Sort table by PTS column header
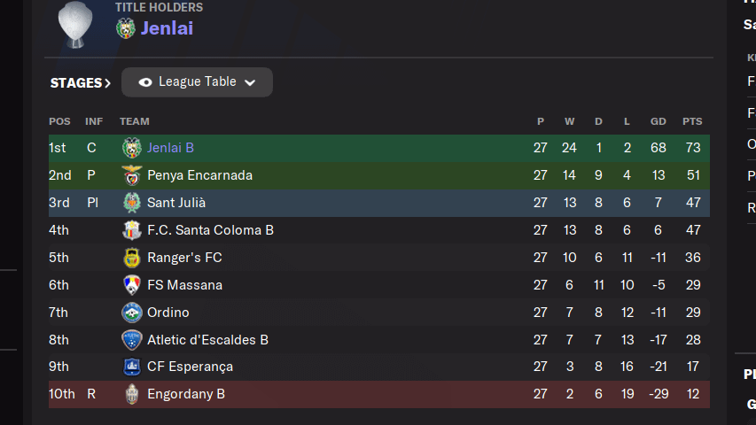The height and width of the screenshot is (425, 756). click(692, 121)
